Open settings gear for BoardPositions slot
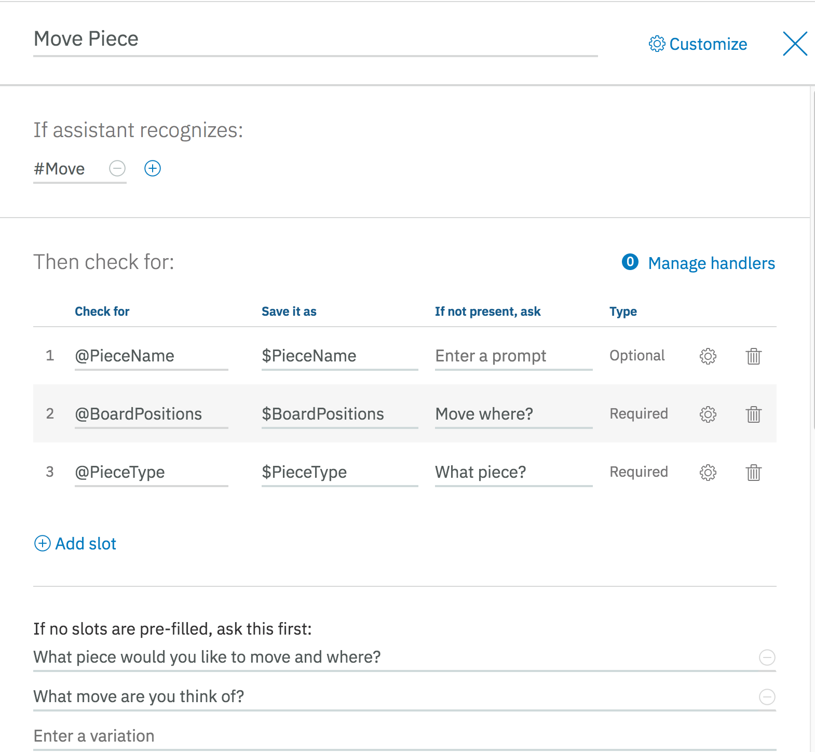 [708, 414]
